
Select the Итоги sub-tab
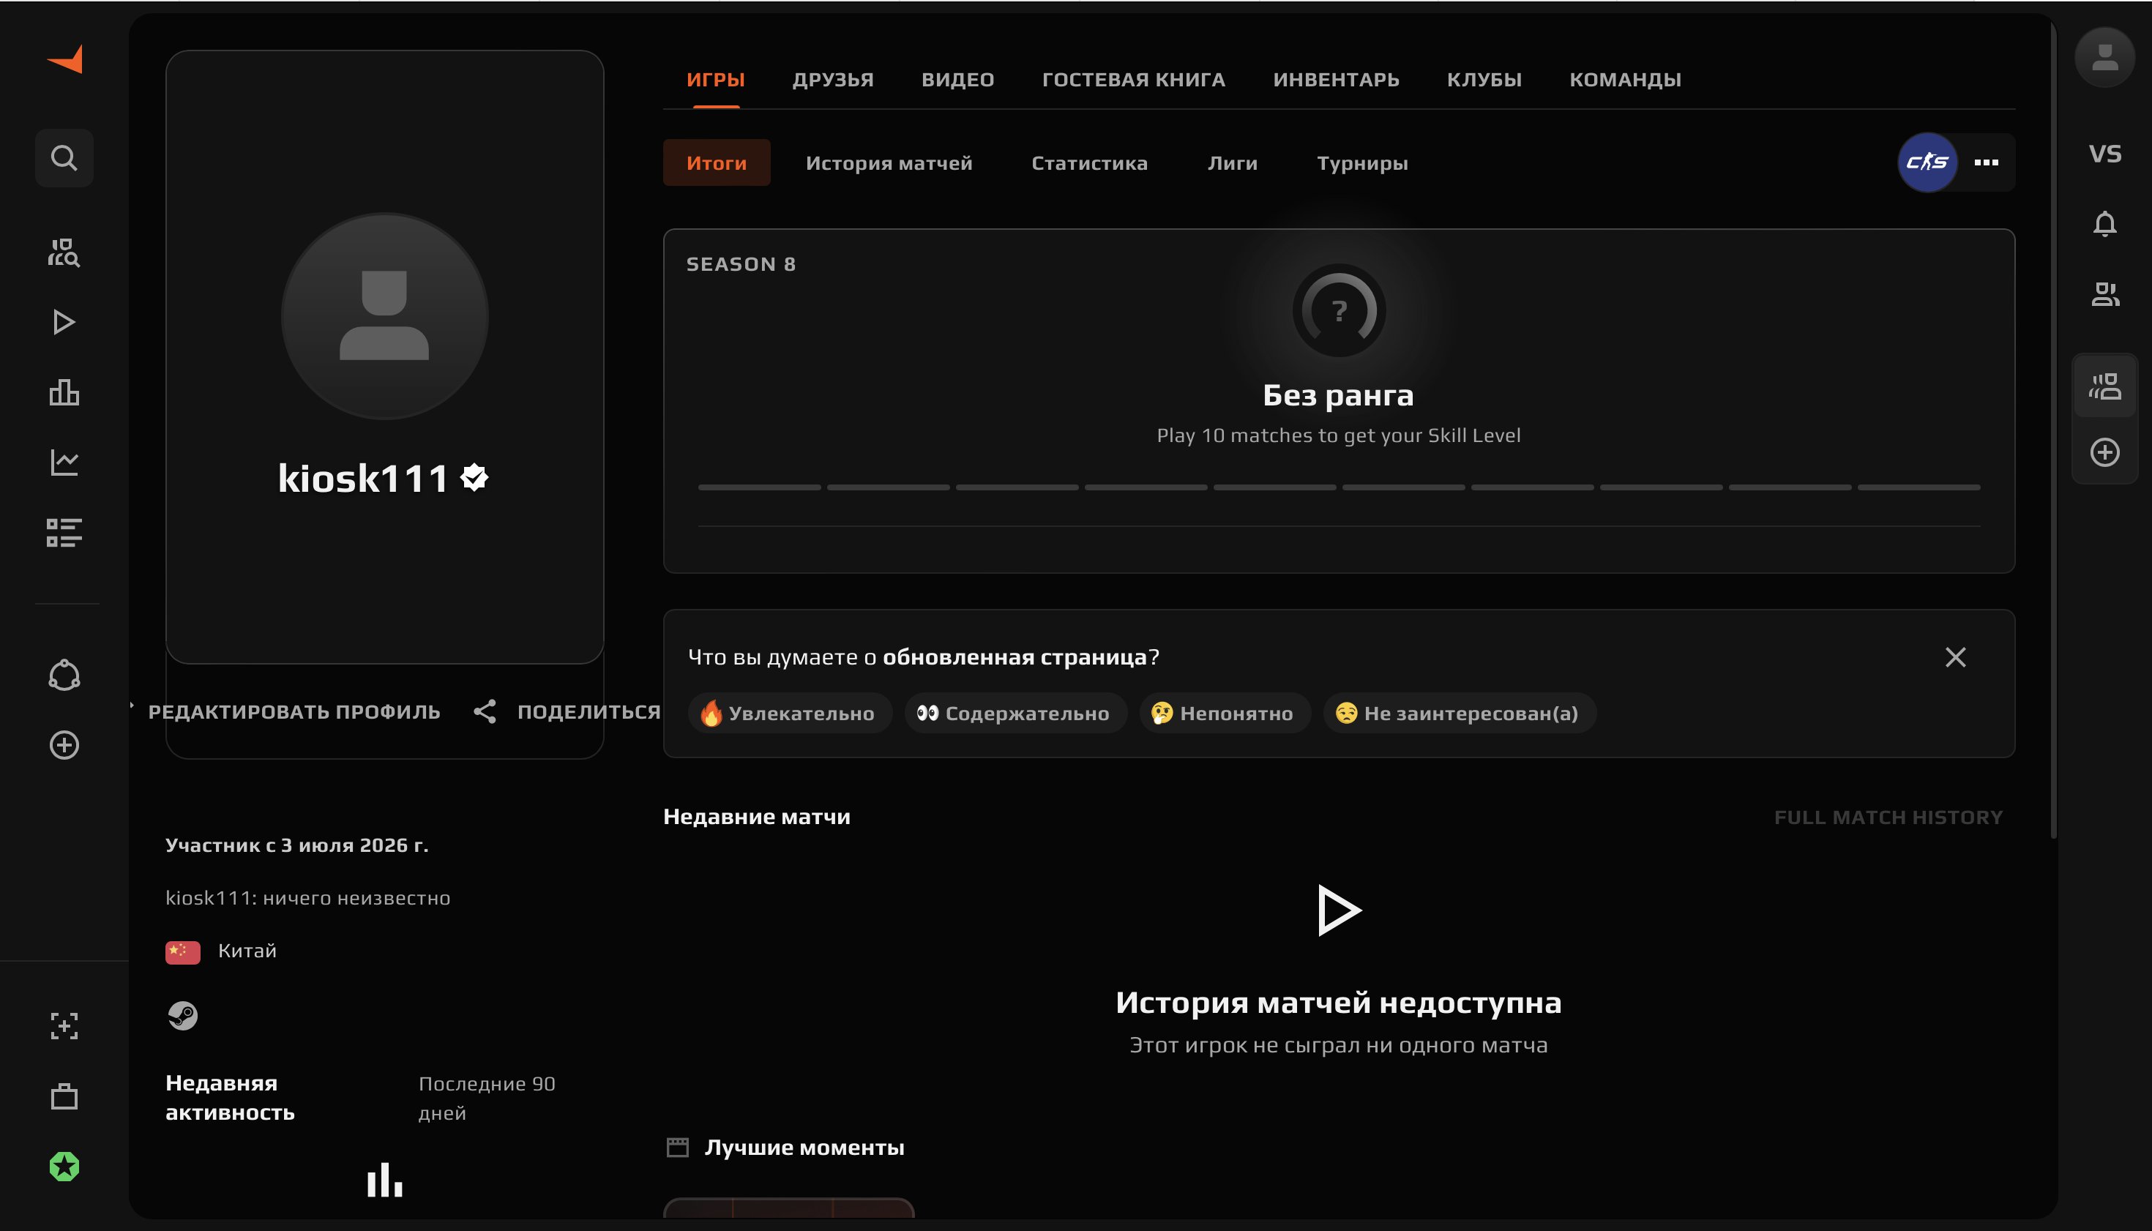pos(716,162)
